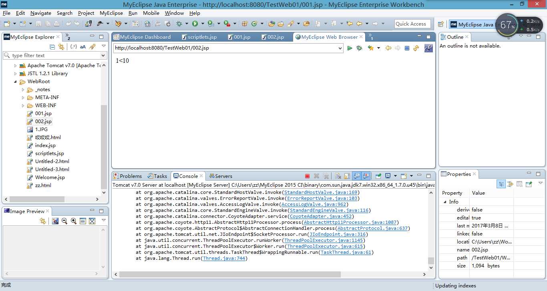Image resolution: width=547 pixels, height=291 pixels.
Task: Click Zoom In icon in Image Preview
Action: [x=74, y=221]
